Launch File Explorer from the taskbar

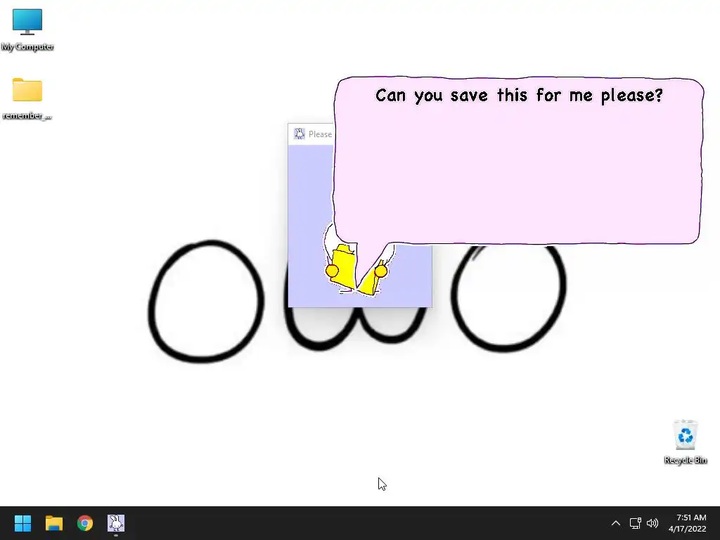click(x=53, y=523)
